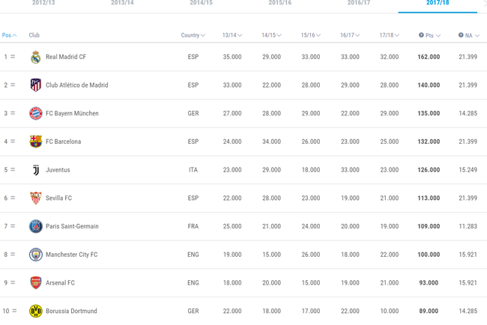Click Manchester City's 100.000 points total
Image resolution: width=487 pixels, height=325 pixels.
429,255
